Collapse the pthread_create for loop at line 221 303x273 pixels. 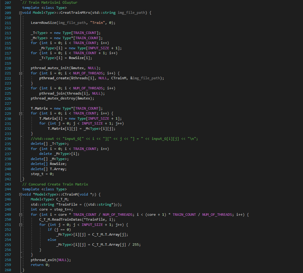(x=21, y=73)
